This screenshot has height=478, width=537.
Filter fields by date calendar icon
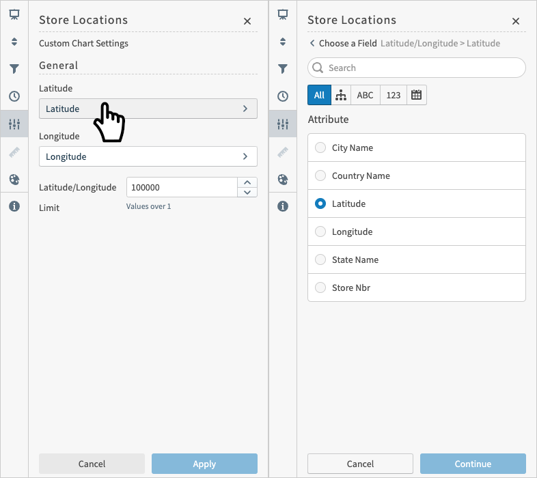pos(416,95)
